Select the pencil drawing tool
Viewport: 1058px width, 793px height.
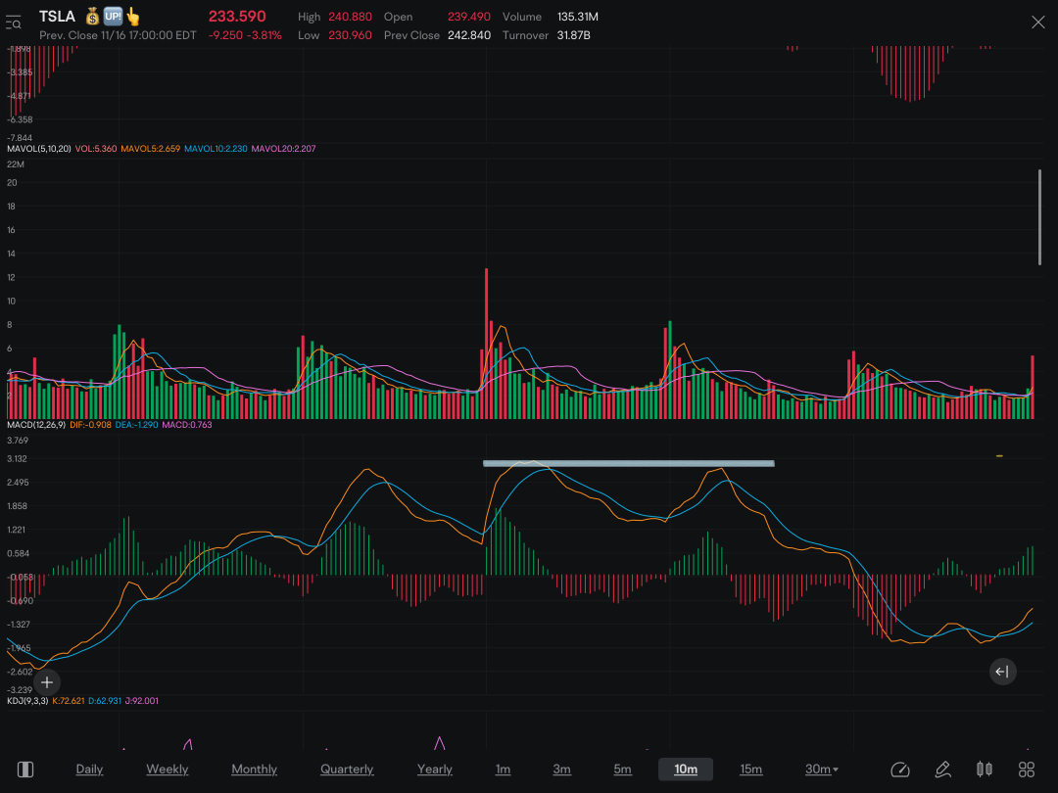point(942,770)
